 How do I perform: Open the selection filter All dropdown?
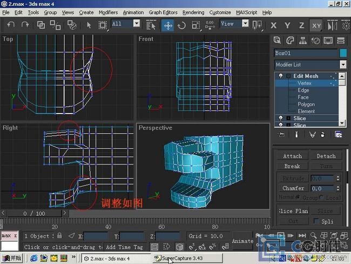pyautogui.click(x=136, y=23)
